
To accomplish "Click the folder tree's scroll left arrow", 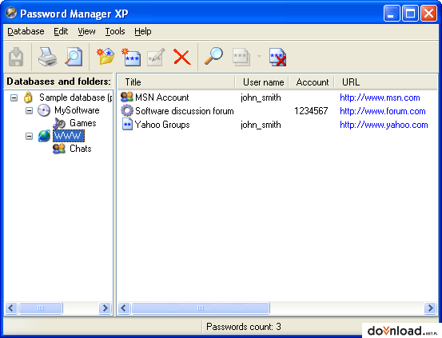I will point(11,308).
